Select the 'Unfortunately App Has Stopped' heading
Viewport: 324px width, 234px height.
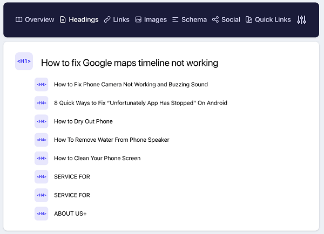tap(140, 103)
